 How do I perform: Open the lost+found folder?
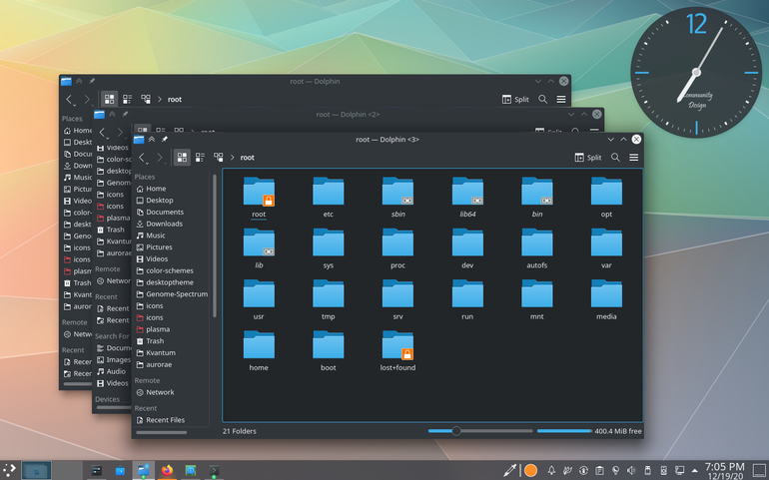397,351
